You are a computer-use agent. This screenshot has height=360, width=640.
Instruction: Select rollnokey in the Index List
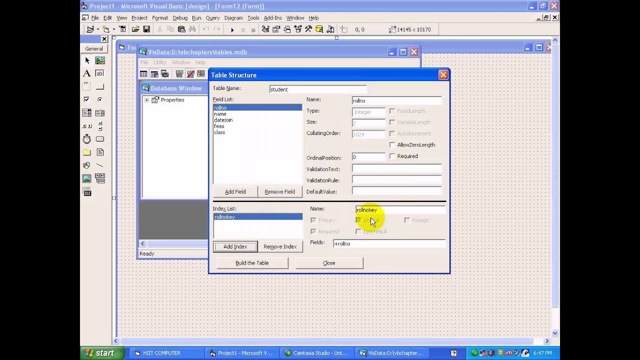[x=257, y=217]
